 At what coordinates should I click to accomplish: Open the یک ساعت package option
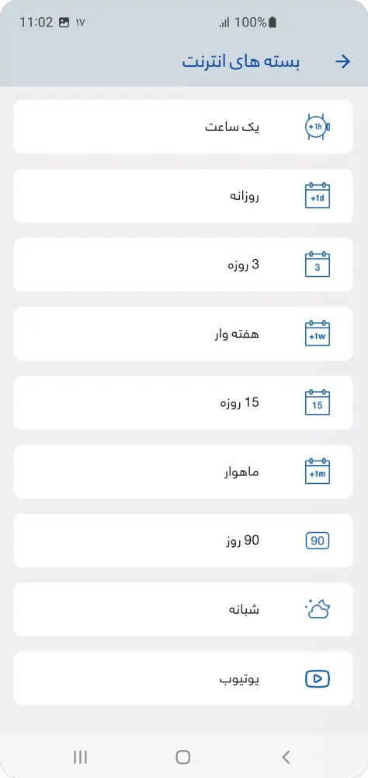(x=183, y=127)
